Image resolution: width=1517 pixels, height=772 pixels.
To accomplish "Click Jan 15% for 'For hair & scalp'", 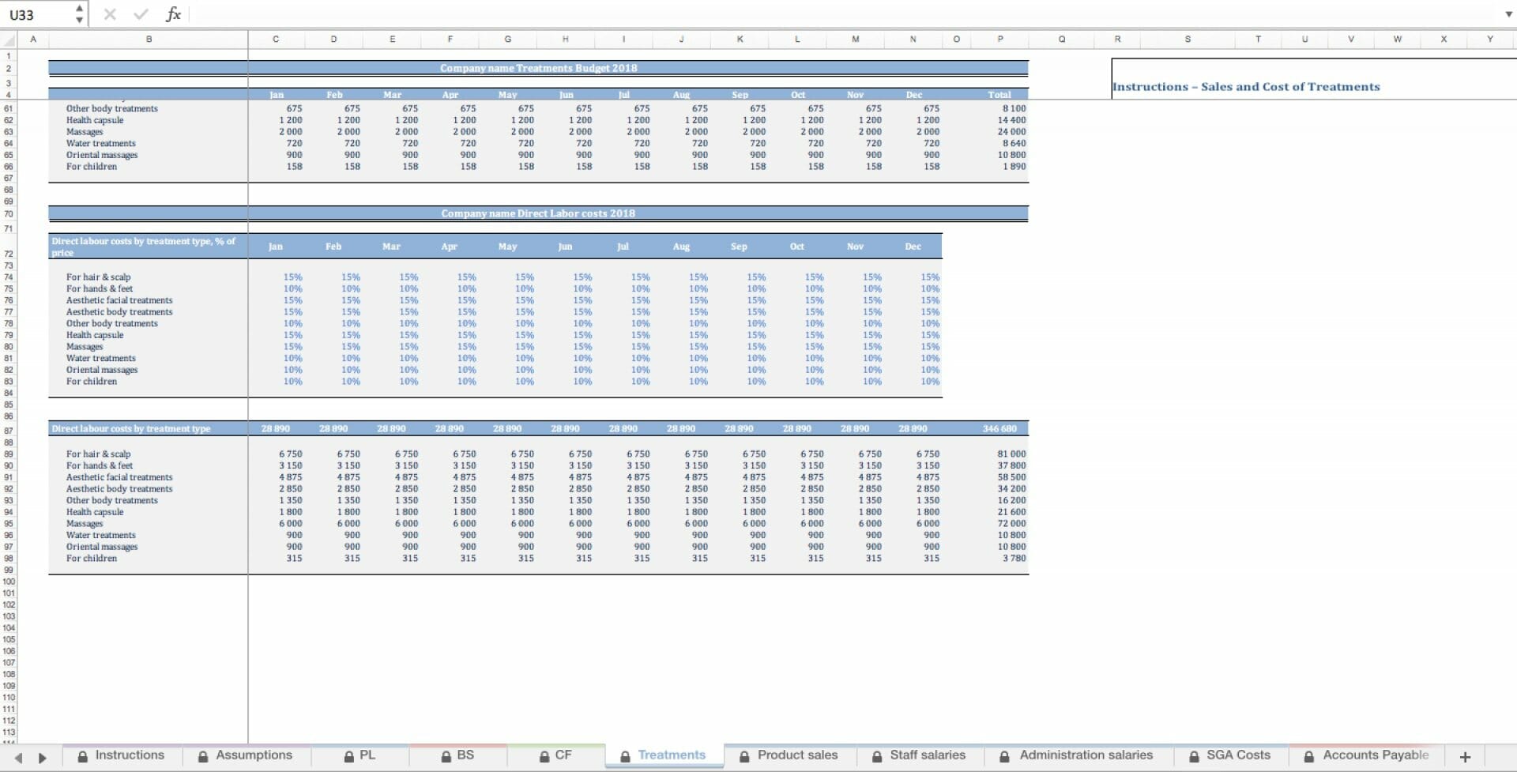I will pyautogui.click(x=292, y=277).
